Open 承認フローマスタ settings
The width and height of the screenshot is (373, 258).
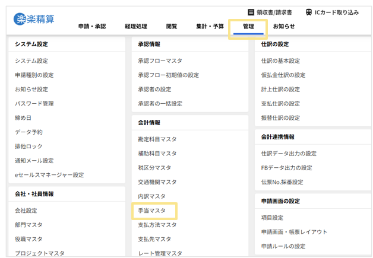(160, 61)
